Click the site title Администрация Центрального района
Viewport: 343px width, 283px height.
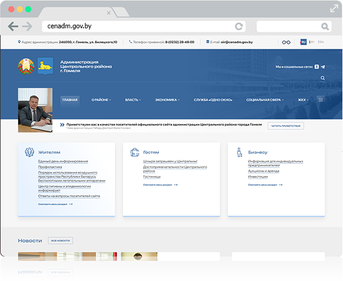(86, 66)
